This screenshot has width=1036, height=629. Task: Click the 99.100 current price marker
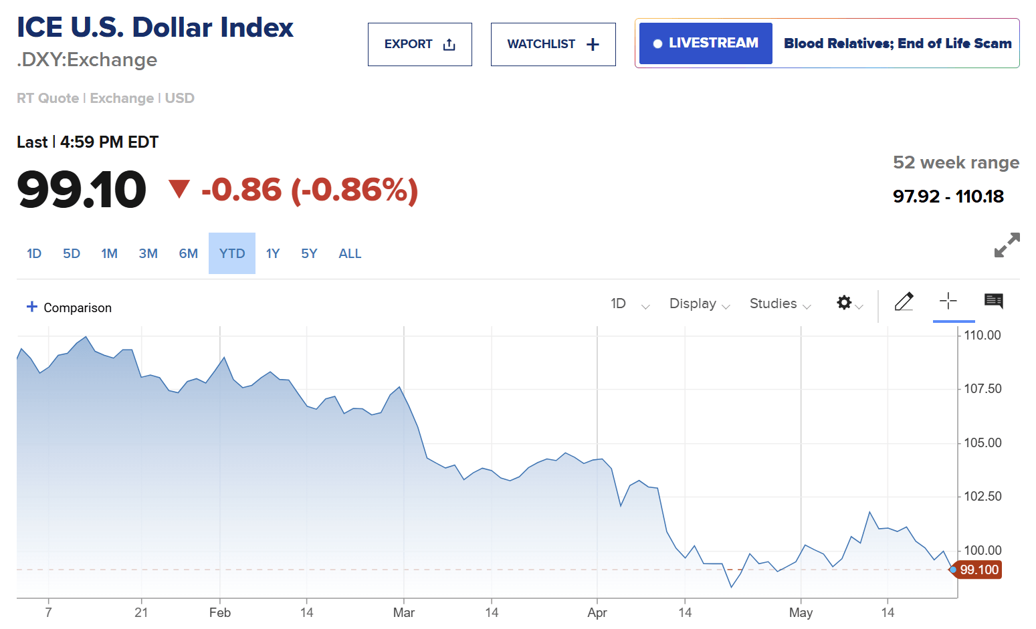point(978,570)
